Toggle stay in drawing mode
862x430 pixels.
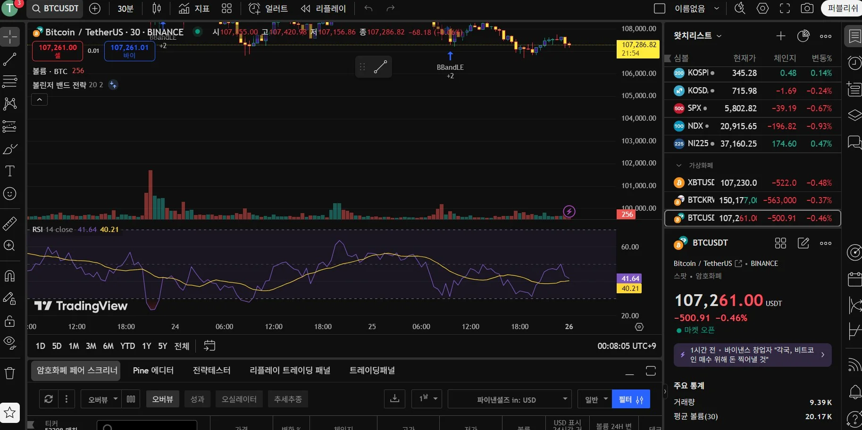click(x=10, y=298)
